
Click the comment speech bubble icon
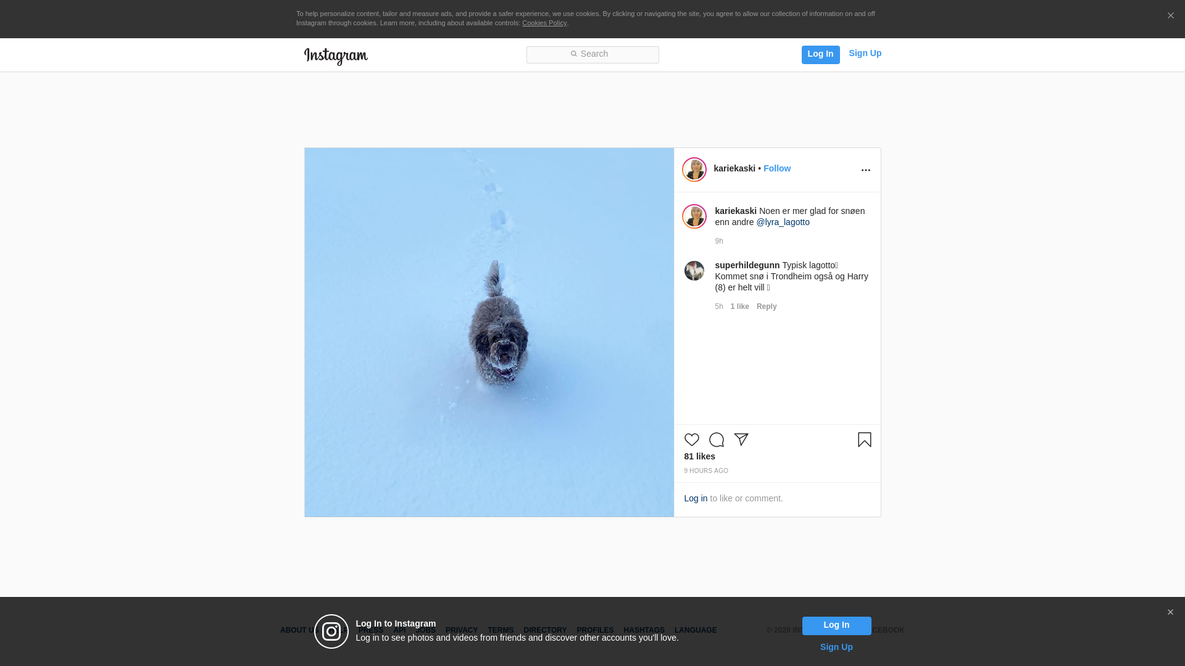point(716,440)
